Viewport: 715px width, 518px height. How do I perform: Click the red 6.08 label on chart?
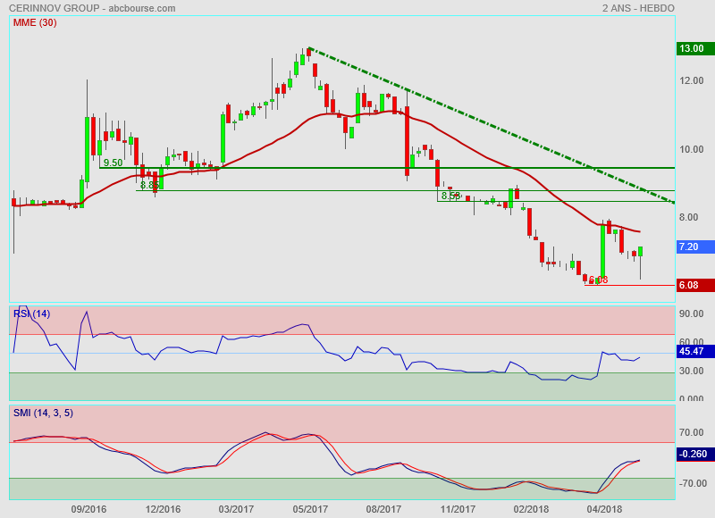pyautogui.click(x=598, y=280)
